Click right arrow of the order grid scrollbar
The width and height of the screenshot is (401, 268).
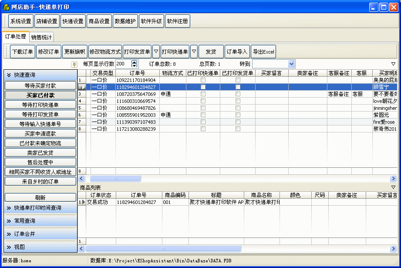393,178
